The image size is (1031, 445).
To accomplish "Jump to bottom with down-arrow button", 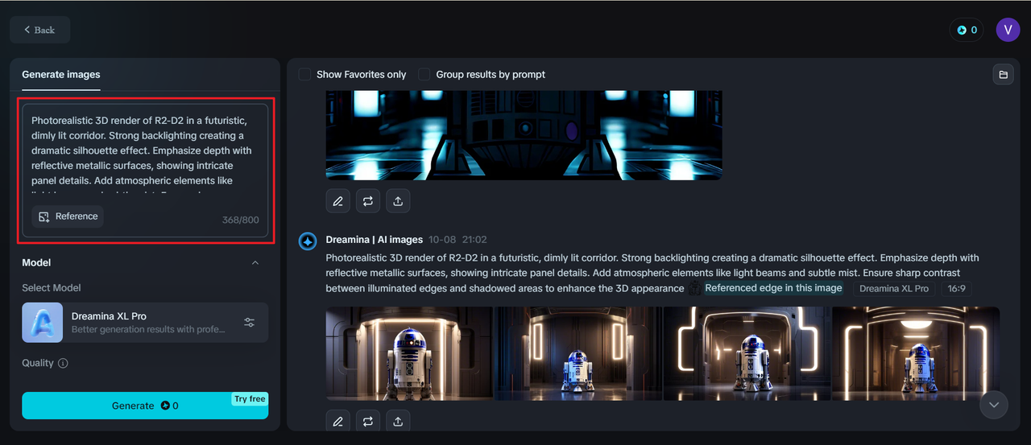I will 994,405.
